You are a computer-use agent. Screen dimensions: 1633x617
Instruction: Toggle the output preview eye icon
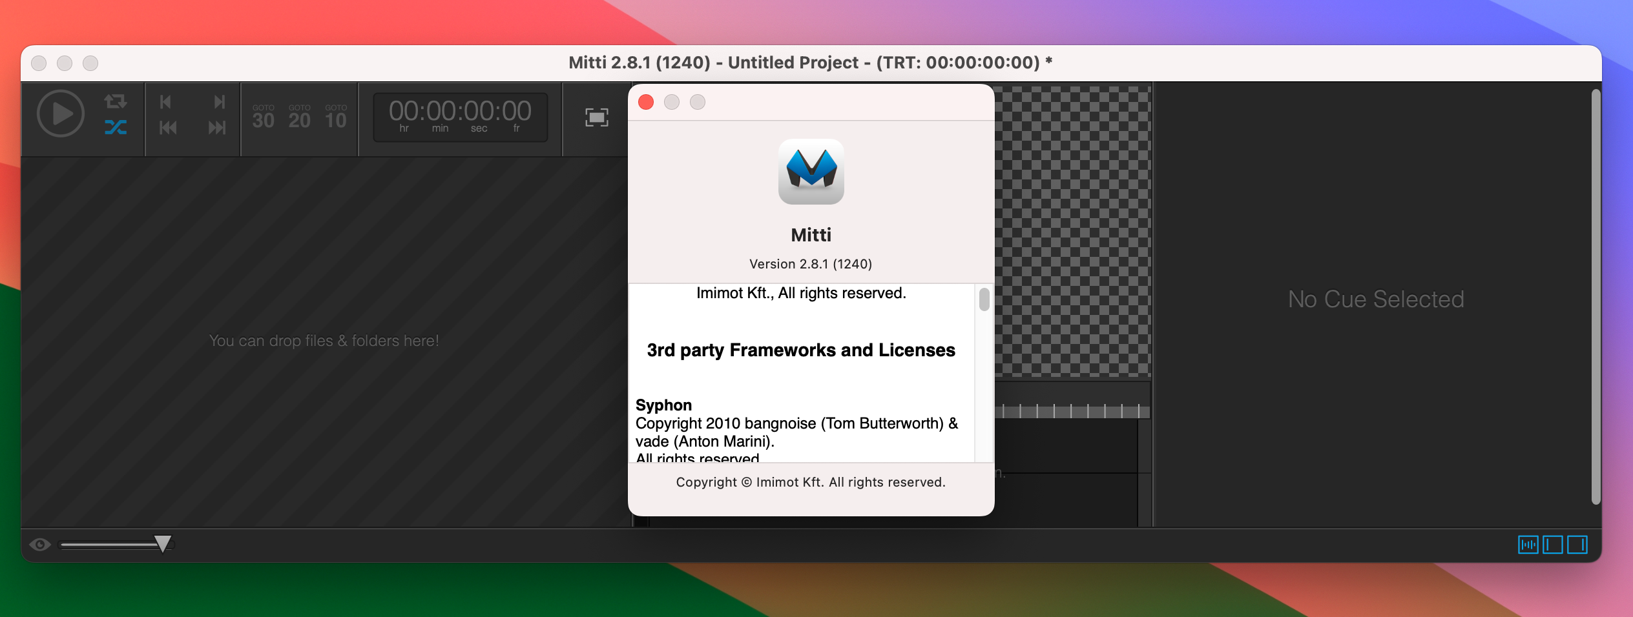[x=40, y=544]
